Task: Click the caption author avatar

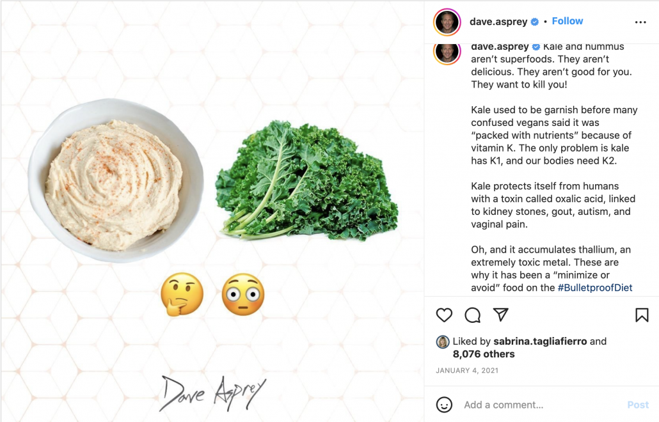Action: pos(447,54)
